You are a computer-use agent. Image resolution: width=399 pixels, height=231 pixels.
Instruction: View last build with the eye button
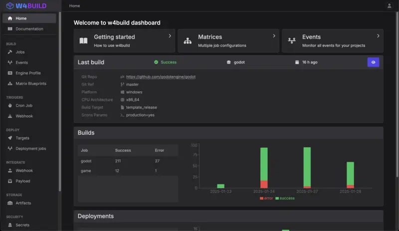click(373, 62)
